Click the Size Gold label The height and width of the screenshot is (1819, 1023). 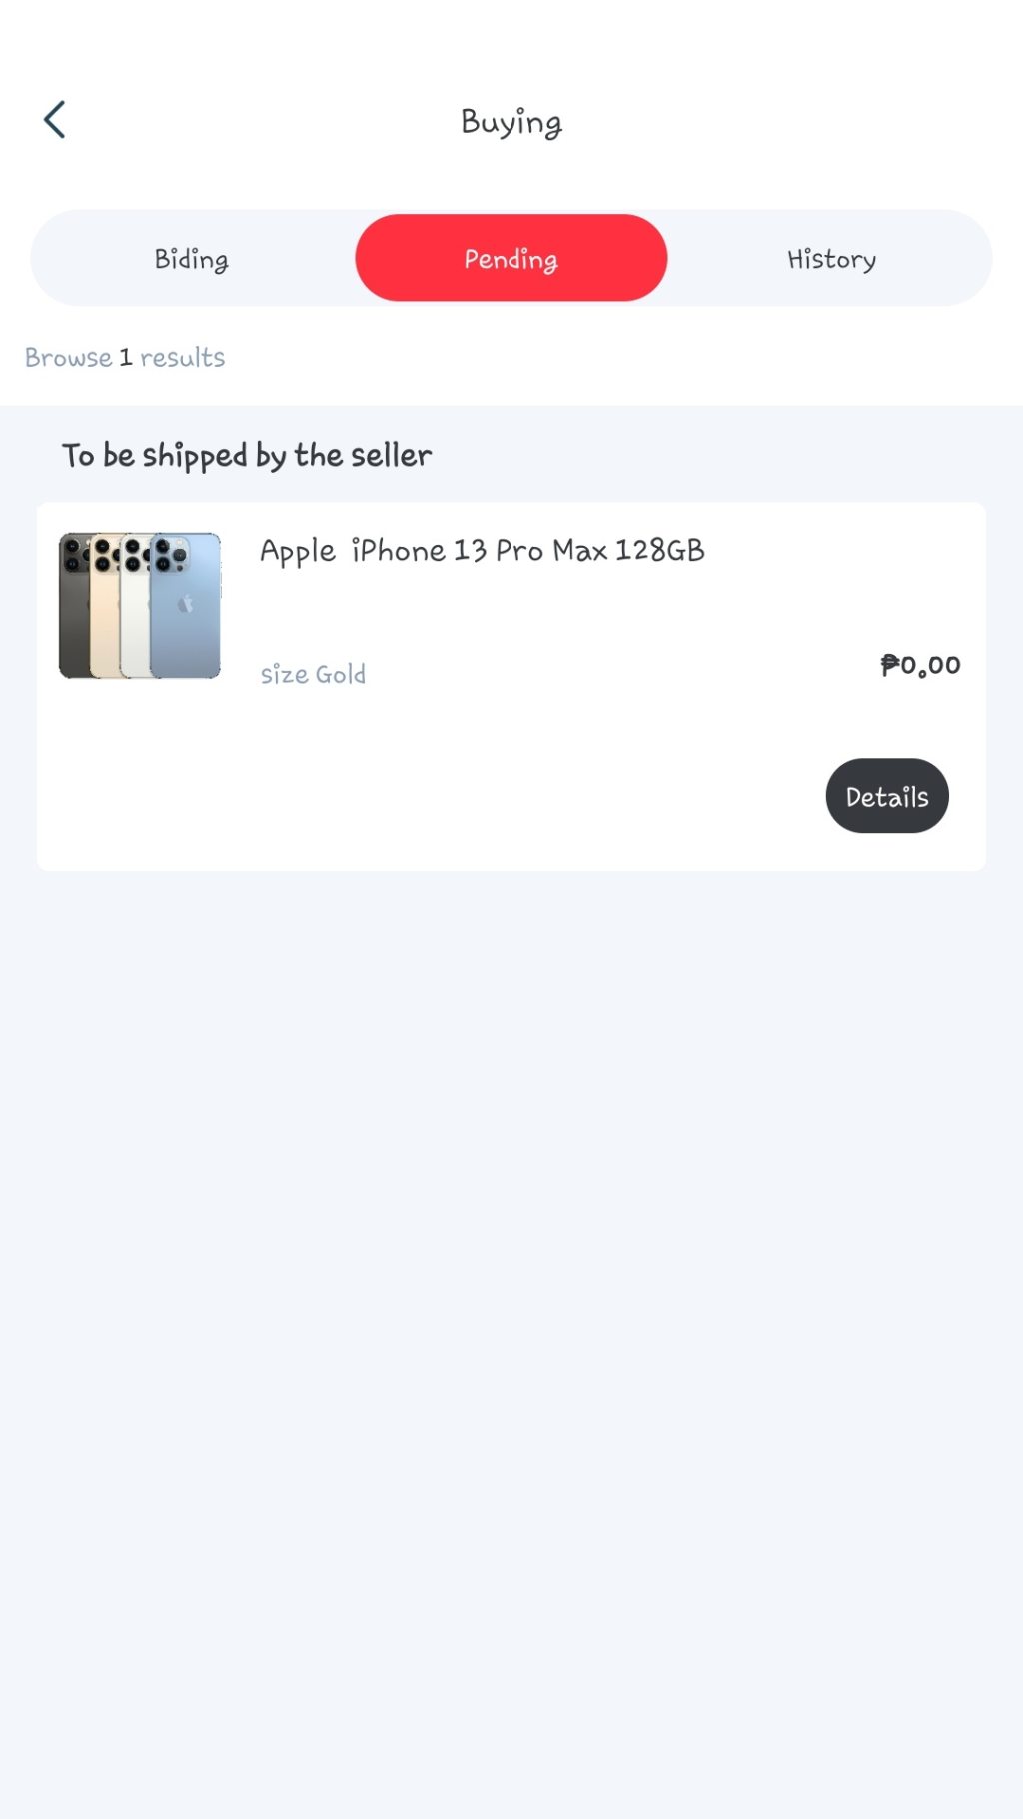313,675
